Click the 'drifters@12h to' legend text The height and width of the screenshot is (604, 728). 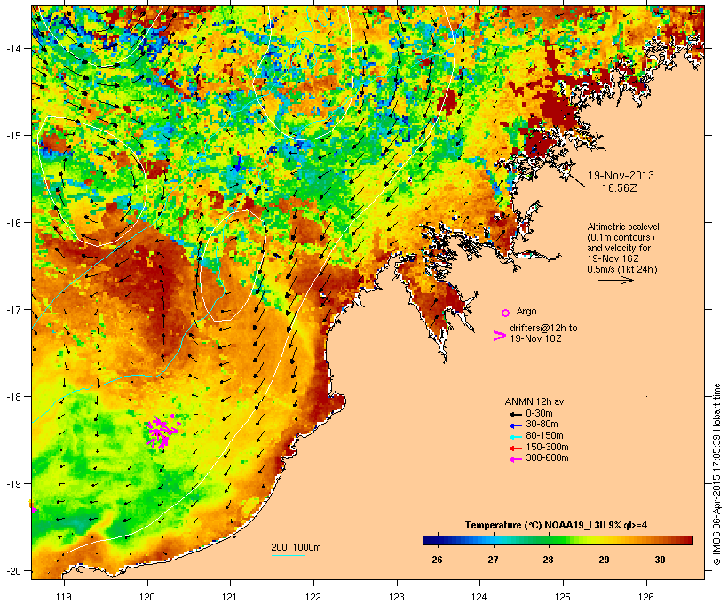pyautogui.click(x=543, y=328)
